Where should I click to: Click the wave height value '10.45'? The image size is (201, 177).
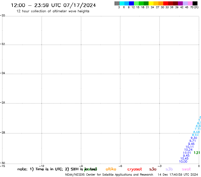click(184, 158)
